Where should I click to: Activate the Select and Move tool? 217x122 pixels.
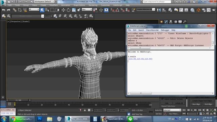click(63, 10)
